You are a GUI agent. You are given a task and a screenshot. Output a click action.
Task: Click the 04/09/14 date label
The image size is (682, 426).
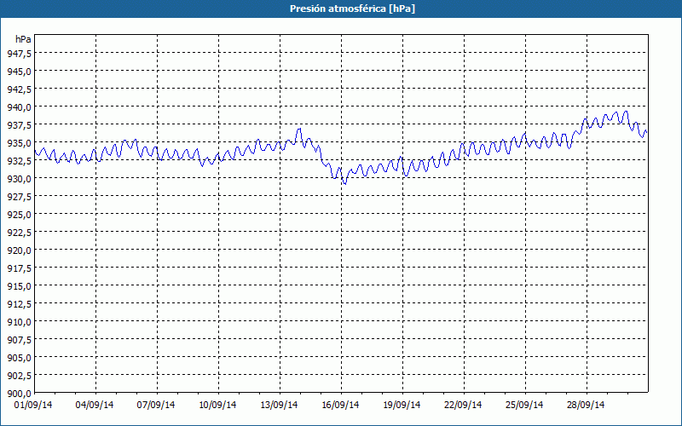[x=95, y=405]
